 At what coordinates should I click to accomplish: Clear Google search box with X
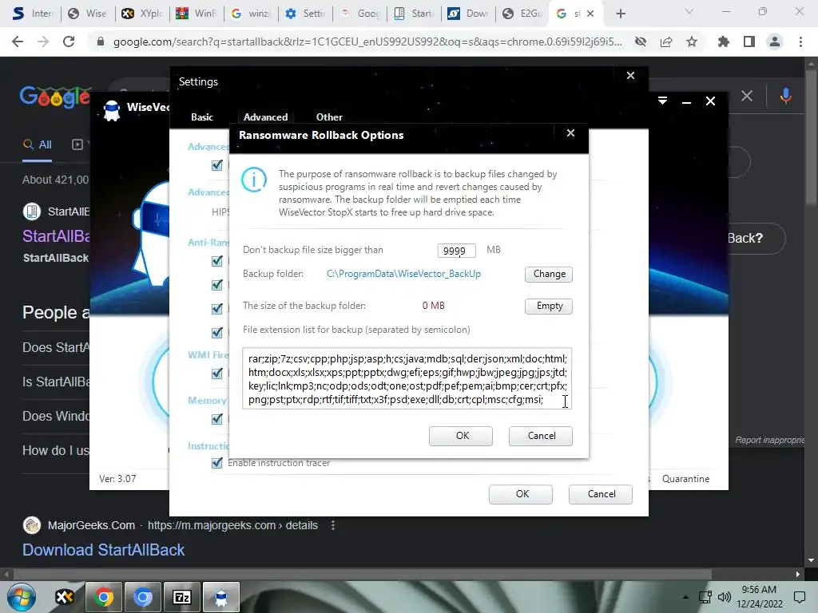tap(747, 96)
